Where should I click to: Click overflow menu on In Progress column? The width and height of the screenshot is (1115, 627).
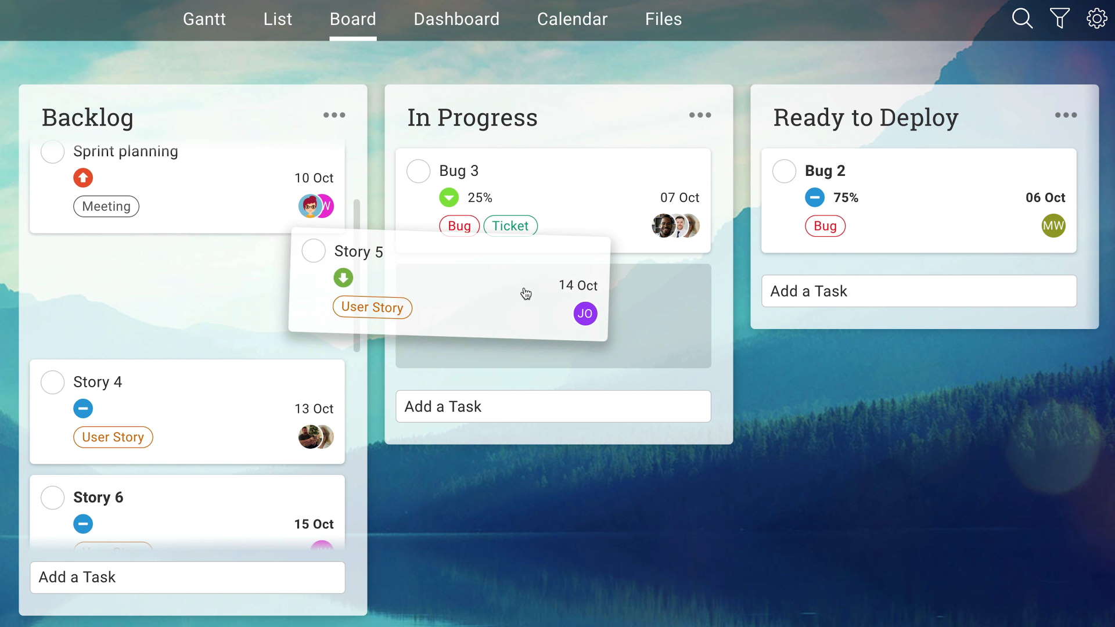(x=697, y=116)
